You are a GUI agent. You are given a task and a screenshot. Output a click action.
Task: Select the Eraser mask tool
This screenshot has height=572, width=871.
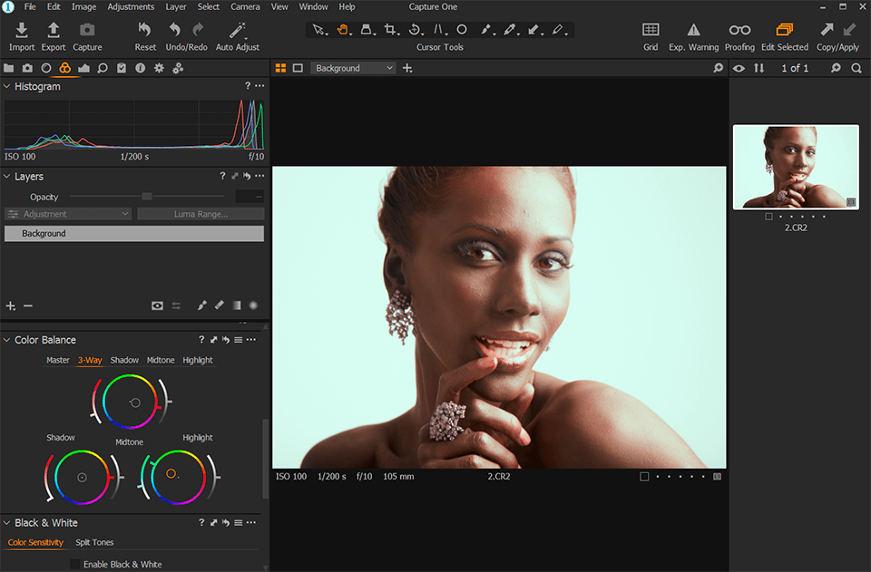510,30
